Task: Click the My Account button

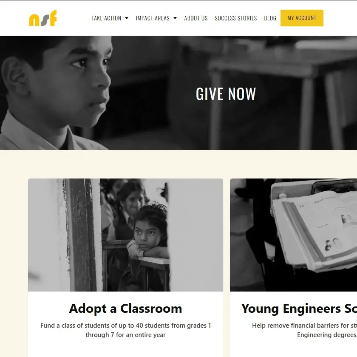Action: (x=302, y=18)
